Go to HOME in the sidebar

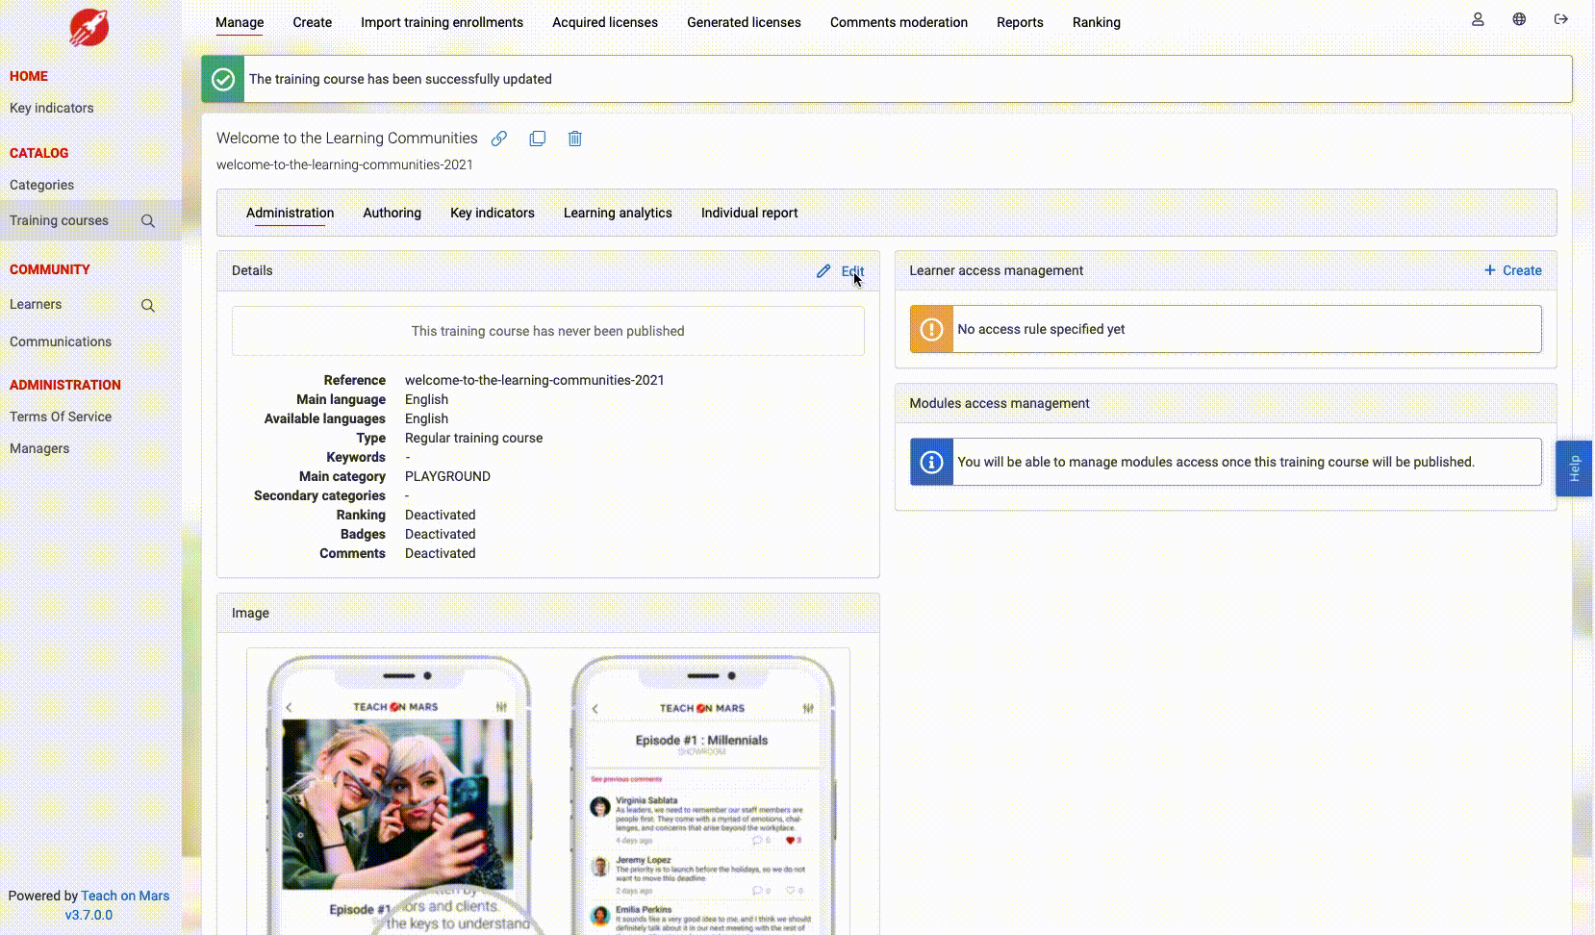coord(29,76)
